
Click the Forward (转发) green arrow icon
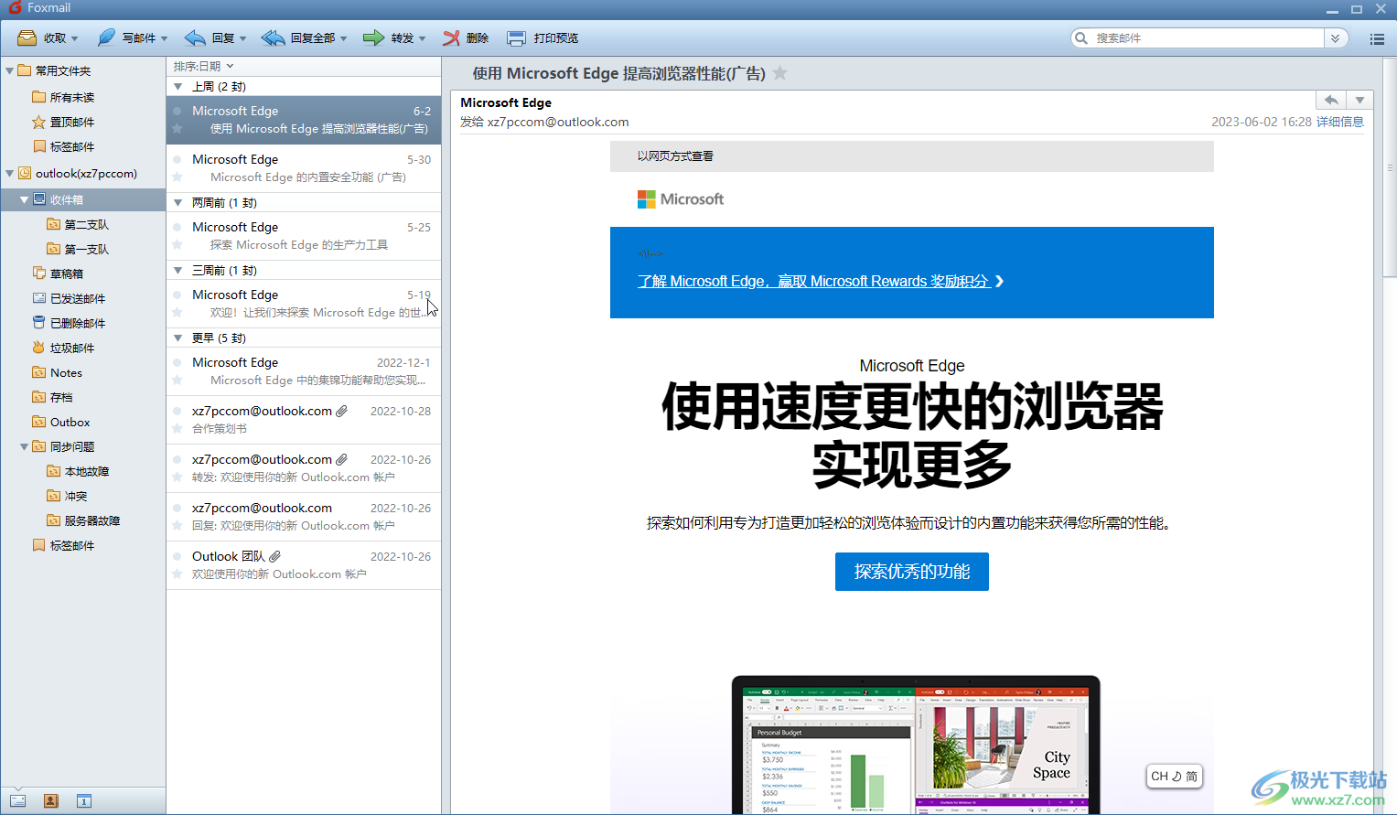373,38
